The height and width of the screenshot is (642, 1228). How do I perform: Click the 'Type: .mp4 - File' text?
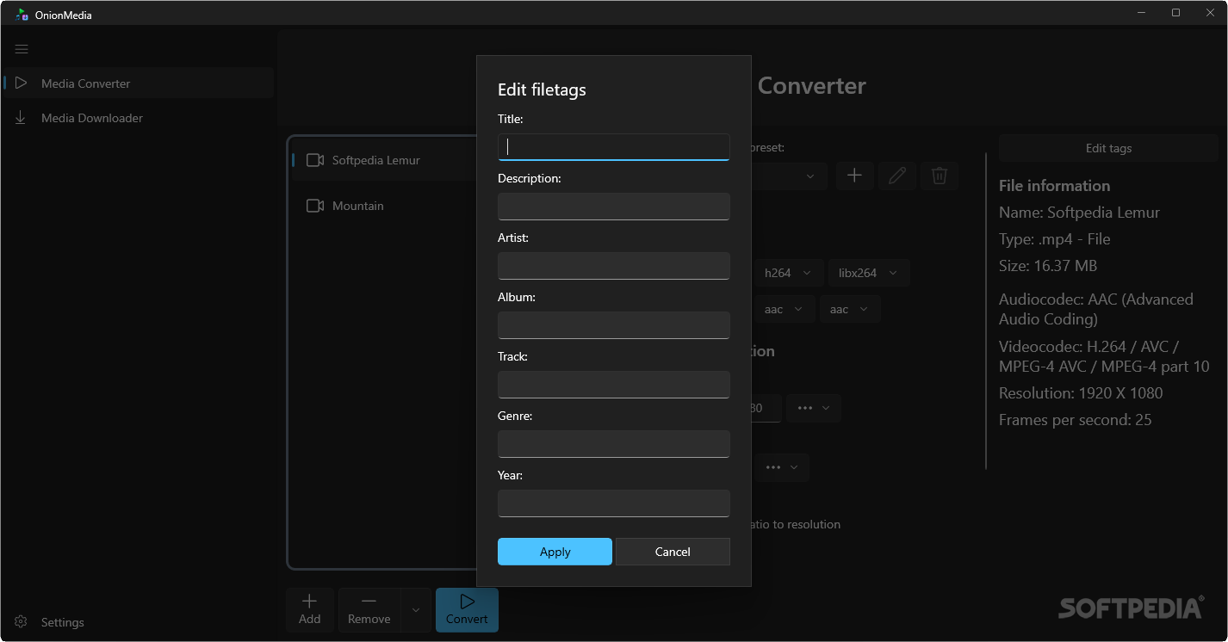[1054, 239]
